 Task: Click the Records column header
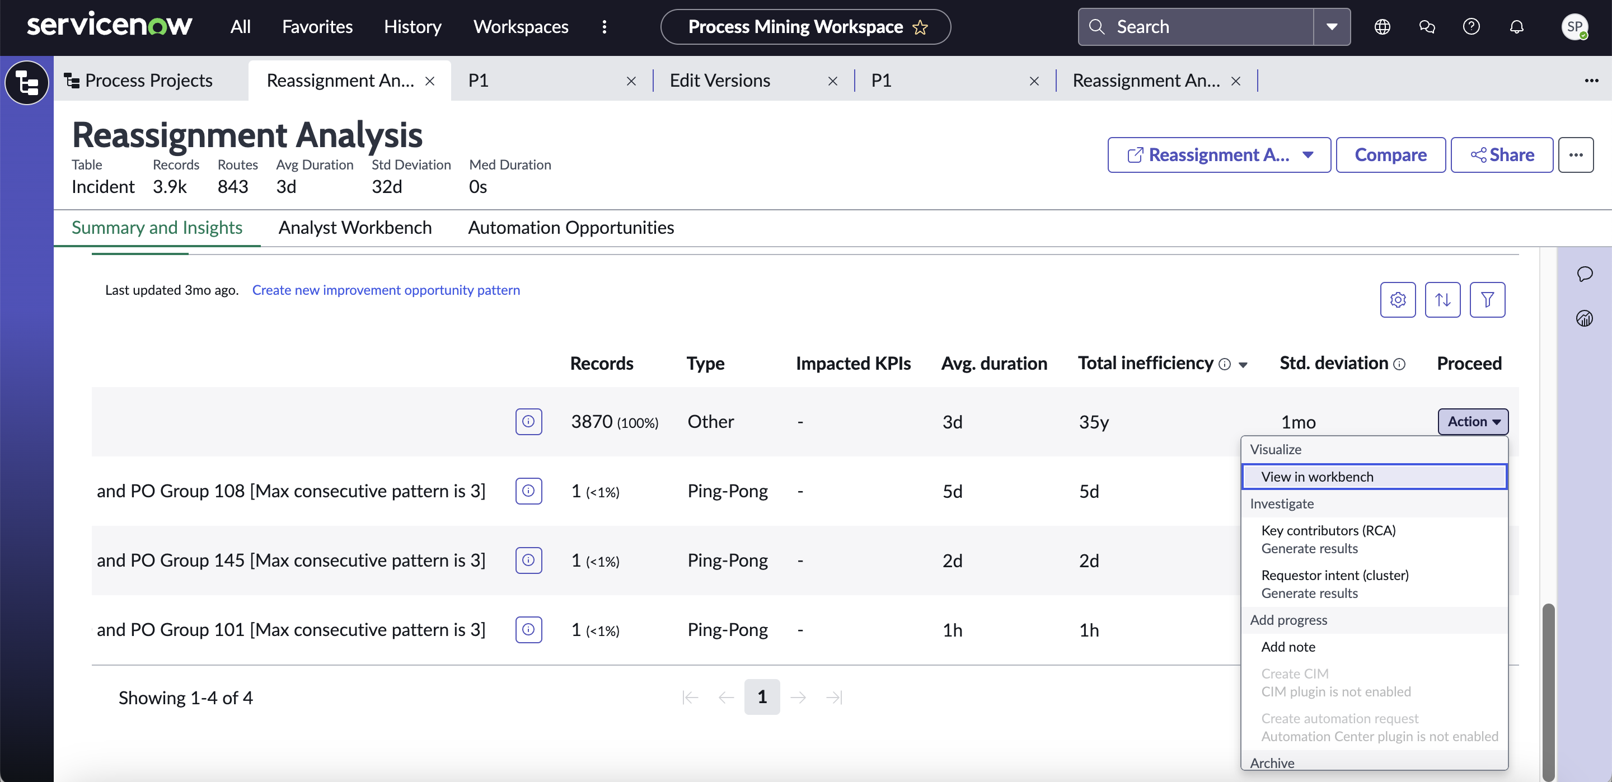coord(601,364)
